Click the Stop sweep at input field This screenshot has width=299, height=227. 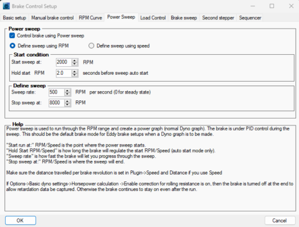(57, 103)
